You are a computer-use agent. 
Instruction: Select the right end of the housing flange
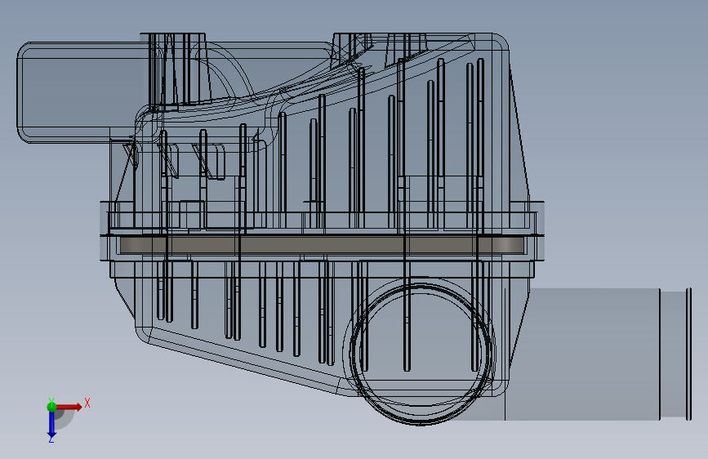(x=539, y=230)
